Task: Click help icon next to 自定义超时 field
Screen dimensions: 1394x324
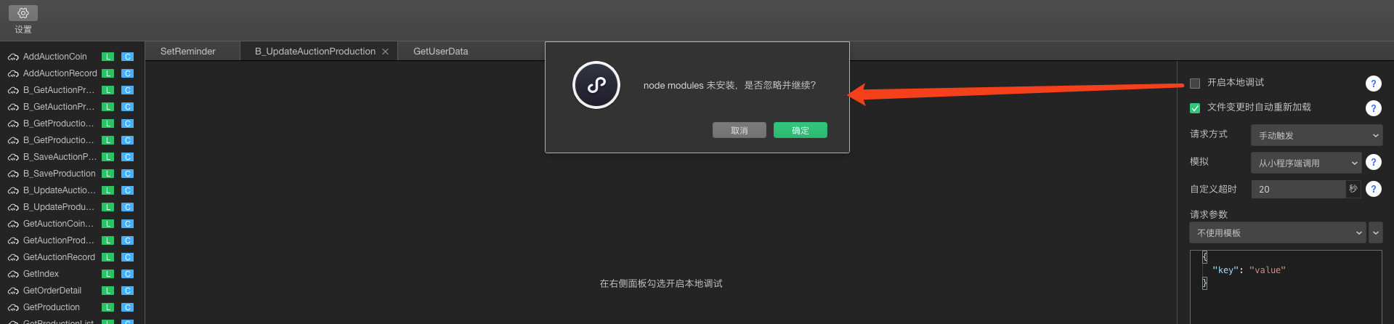Action: [1373, 189]
